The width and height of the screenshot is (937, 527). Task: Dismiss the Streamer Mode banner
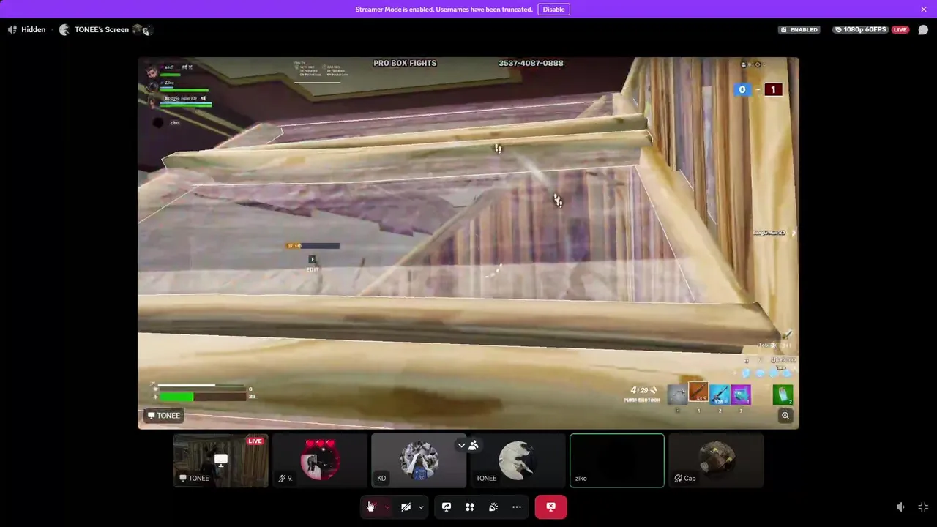(x=924, y=10)
